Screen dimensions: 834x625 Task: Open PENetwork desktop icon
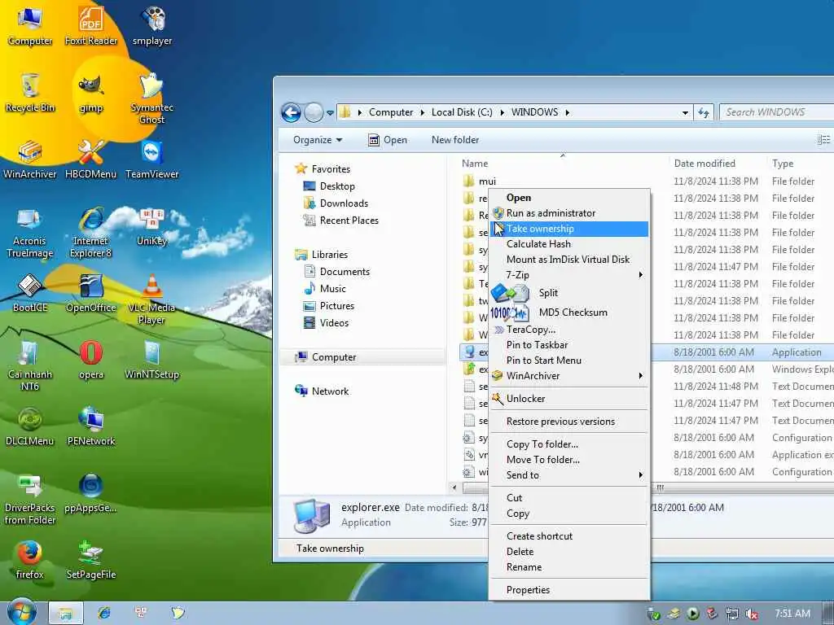(91, 426)
